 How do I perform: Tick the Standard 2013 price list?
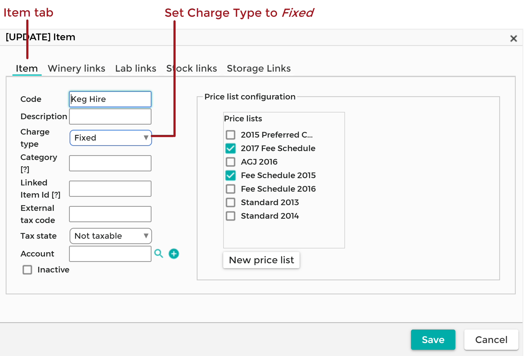[x=231, y=202]
